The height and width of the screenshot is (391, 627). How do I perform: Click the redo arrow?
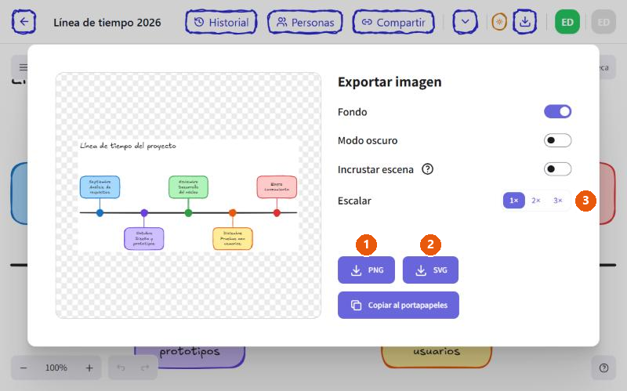[145, 367]
